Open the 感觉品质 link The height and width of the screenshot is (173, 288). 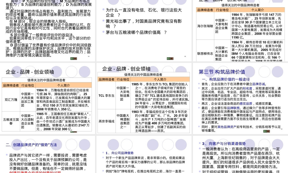coord(246,104)
